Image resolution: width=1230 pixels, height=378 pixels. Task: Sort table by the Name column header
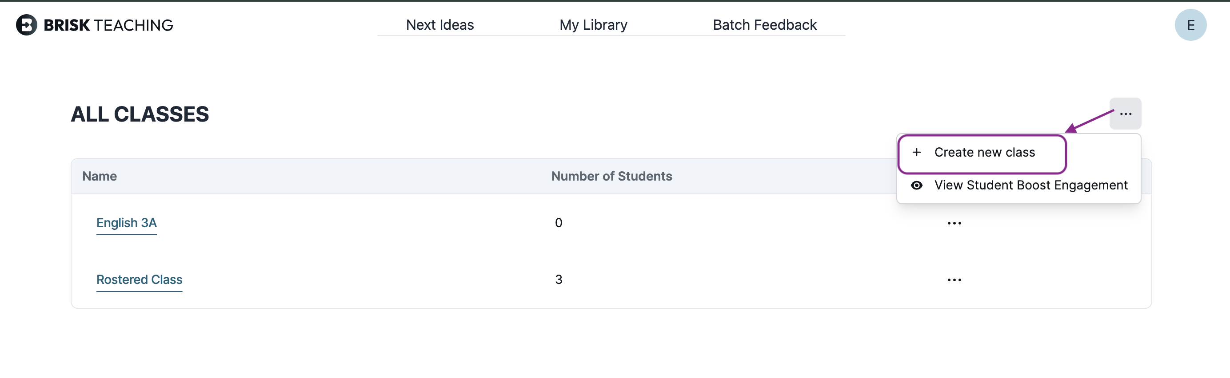100,176
